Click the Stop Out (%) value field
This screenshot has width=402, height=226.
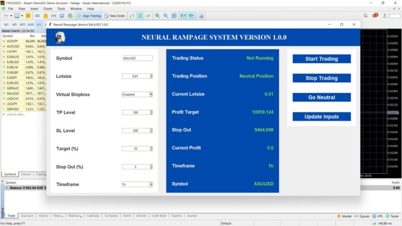click(x=137, y=167)
